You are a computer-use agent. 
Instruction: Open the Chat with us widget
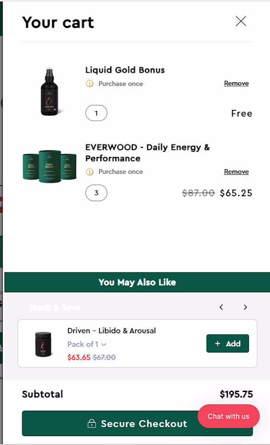(229, 416)
